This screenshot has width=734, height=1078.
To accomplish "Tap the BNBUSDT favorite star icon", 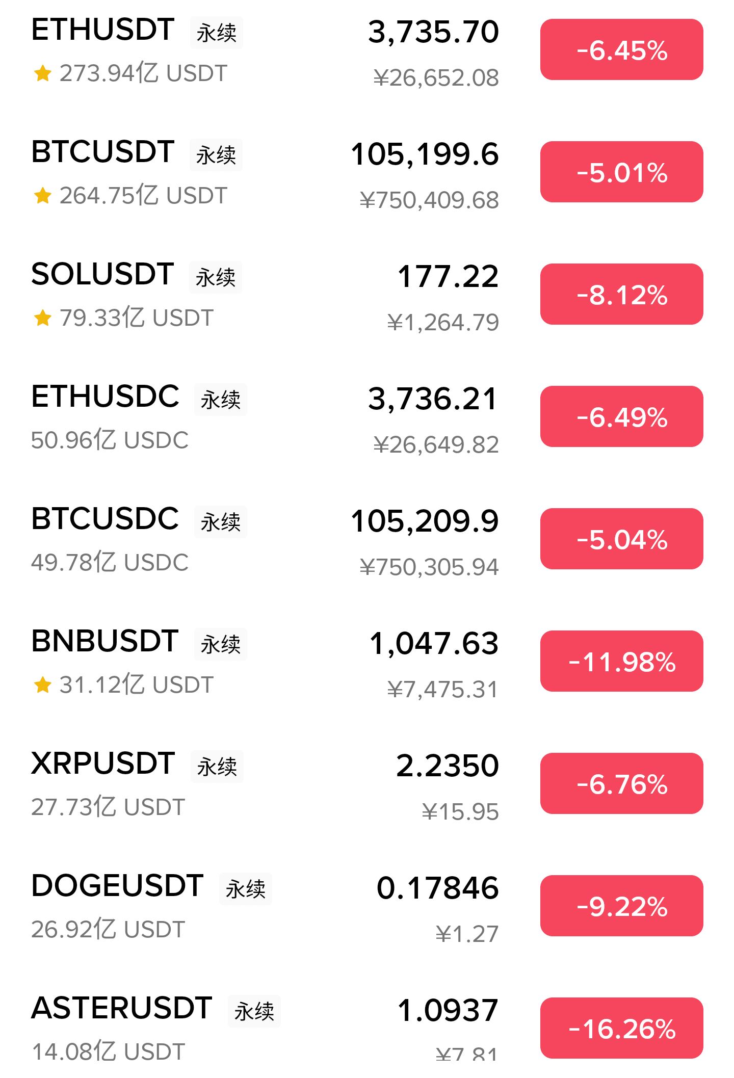I will pos(43,685).
